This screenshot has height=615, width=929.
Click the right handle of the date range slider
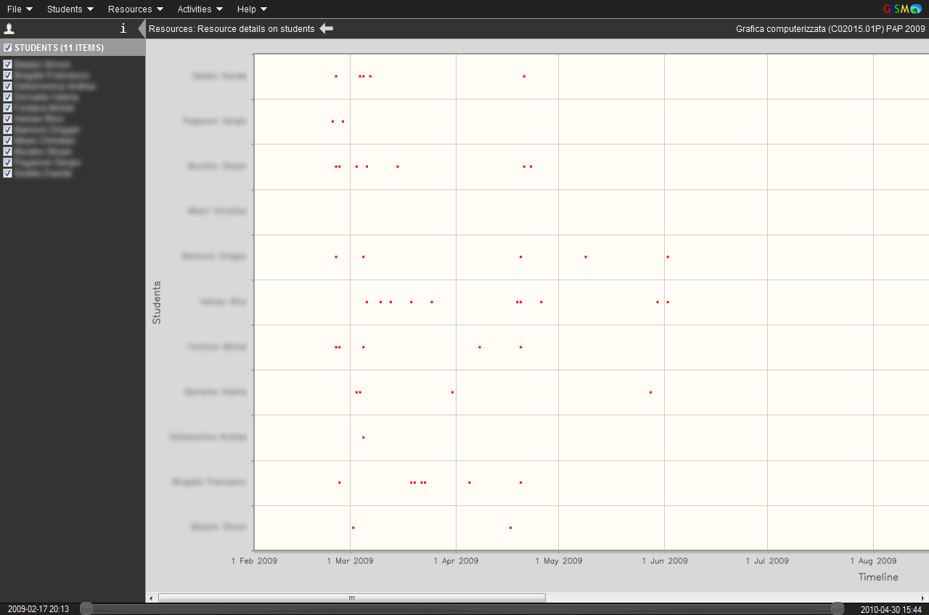click(838, 608)
